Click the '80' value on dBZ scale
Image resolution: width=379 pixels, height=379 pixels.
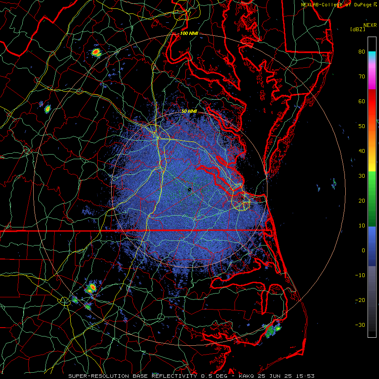[362, 51]
